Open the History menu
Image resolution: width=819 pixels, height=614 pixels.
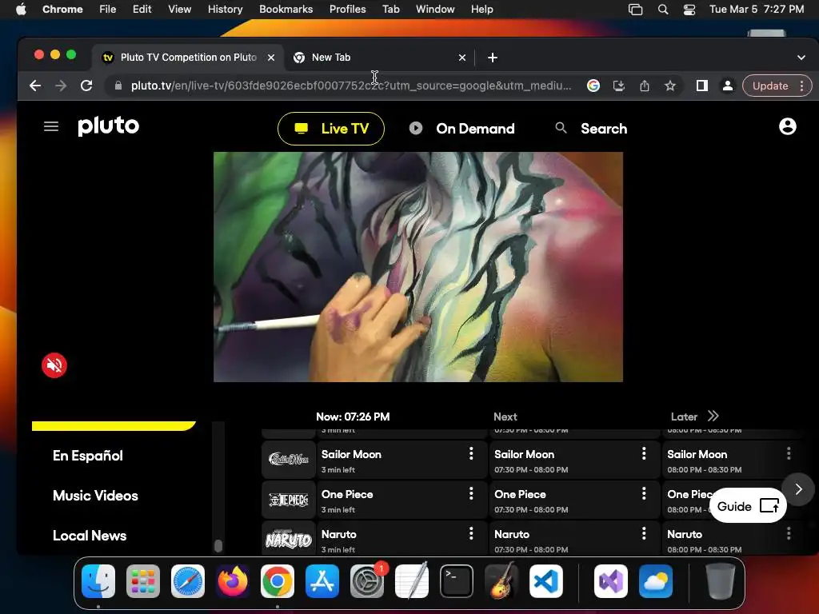[225, 9]
